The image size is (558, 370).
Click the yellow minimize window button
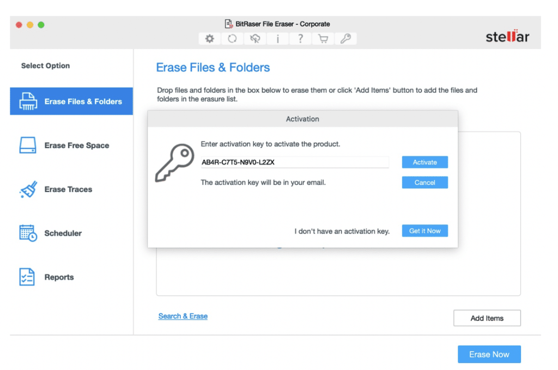pos(30,24)
